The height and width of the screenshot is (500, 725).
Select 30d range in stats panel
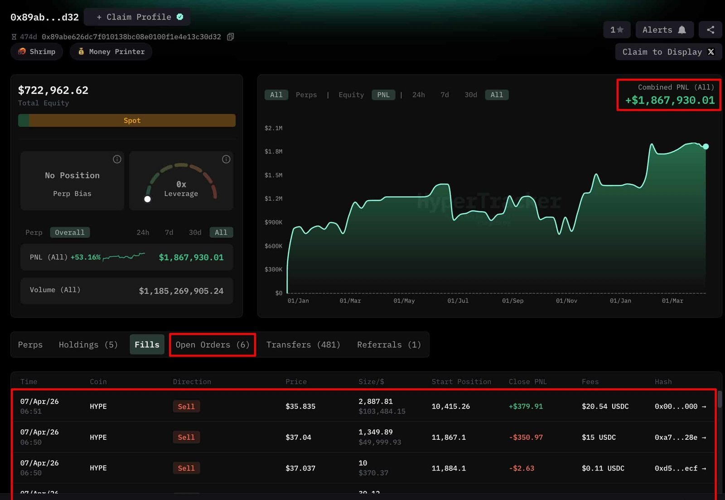click(195, 232)
